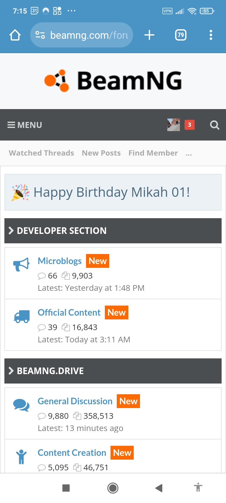This screenshot has height=503, width=226.
Task: Open the tab switcher showing 79 tabs
Action: pos(180,35)
